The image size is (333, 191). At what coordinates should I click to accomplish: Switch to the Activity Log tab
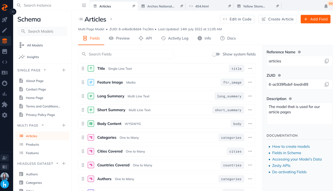pyautogui.click(x=175, y=38)
